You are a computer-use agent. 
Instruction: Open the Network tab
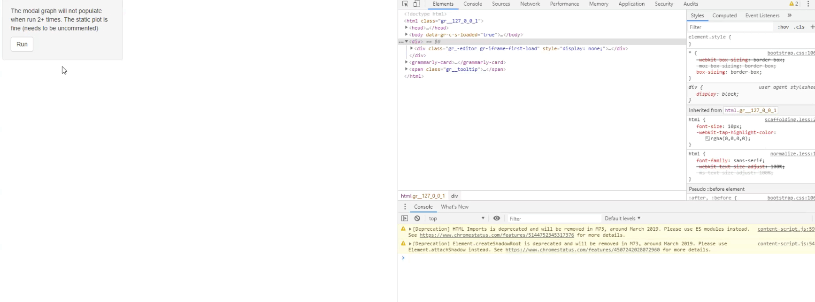(x=530, y=4)
